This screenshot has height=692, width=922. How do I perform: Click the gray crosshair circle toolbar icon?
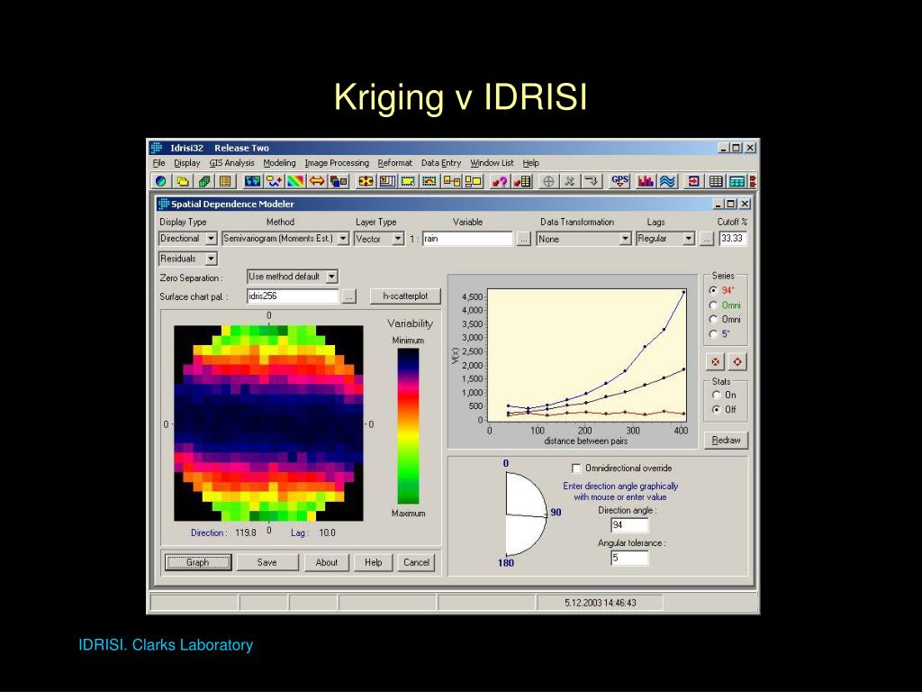[548, 181]
